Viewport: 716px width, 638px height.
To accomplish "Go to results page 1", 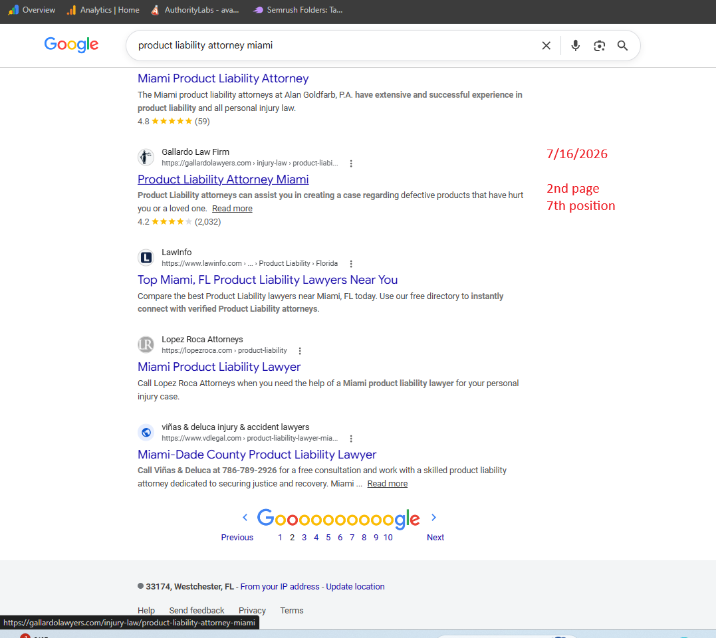I will point(280,538).
